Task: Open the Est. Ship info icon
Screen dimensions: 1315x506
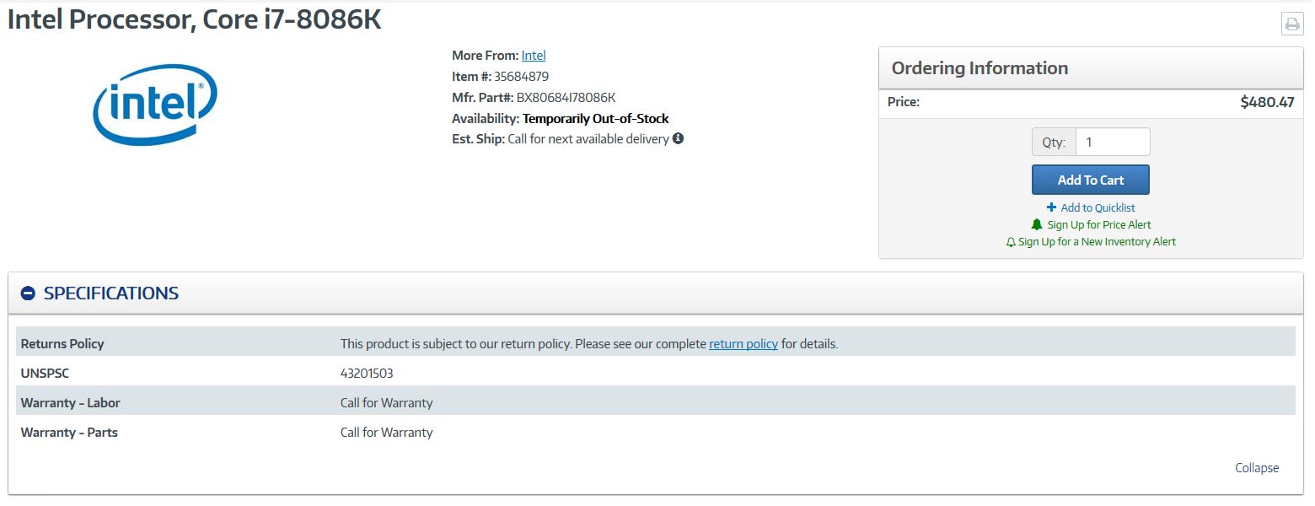Action: (x=678, y=138)
